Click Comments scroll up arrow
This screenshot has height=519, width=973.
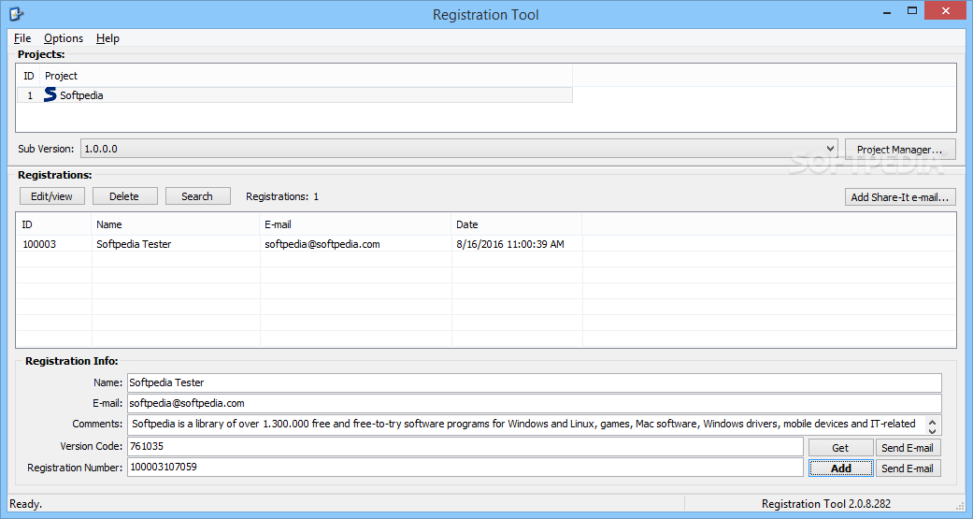932,422
